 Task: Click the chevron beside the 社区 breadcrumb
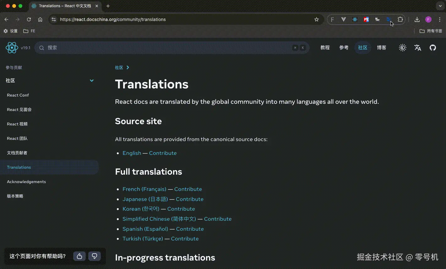tap(128, 67)
